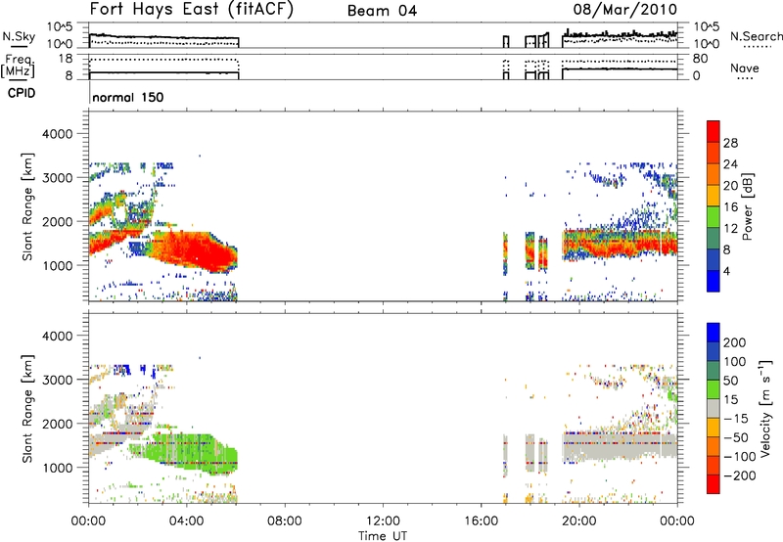Click the '200' velocity colorbar tick label
This screenshot has width=783, height=542.
point(735,342)
